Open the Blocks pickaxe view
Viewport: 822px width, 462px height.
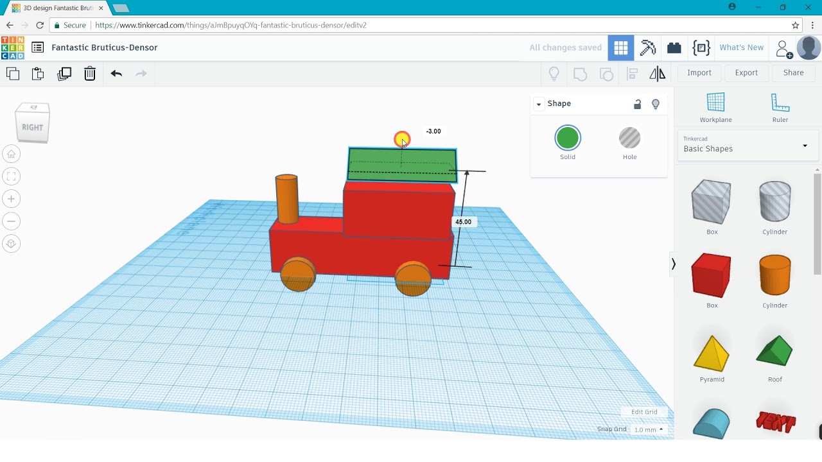(648, 47)
